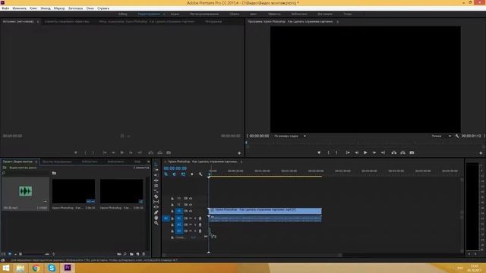Toggle lock on track V1

172,211
